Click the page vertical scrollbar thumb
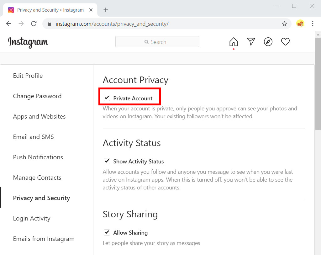The height and width of the screenshot is (255, 321). pyautogui.click(x=318, y=84)
